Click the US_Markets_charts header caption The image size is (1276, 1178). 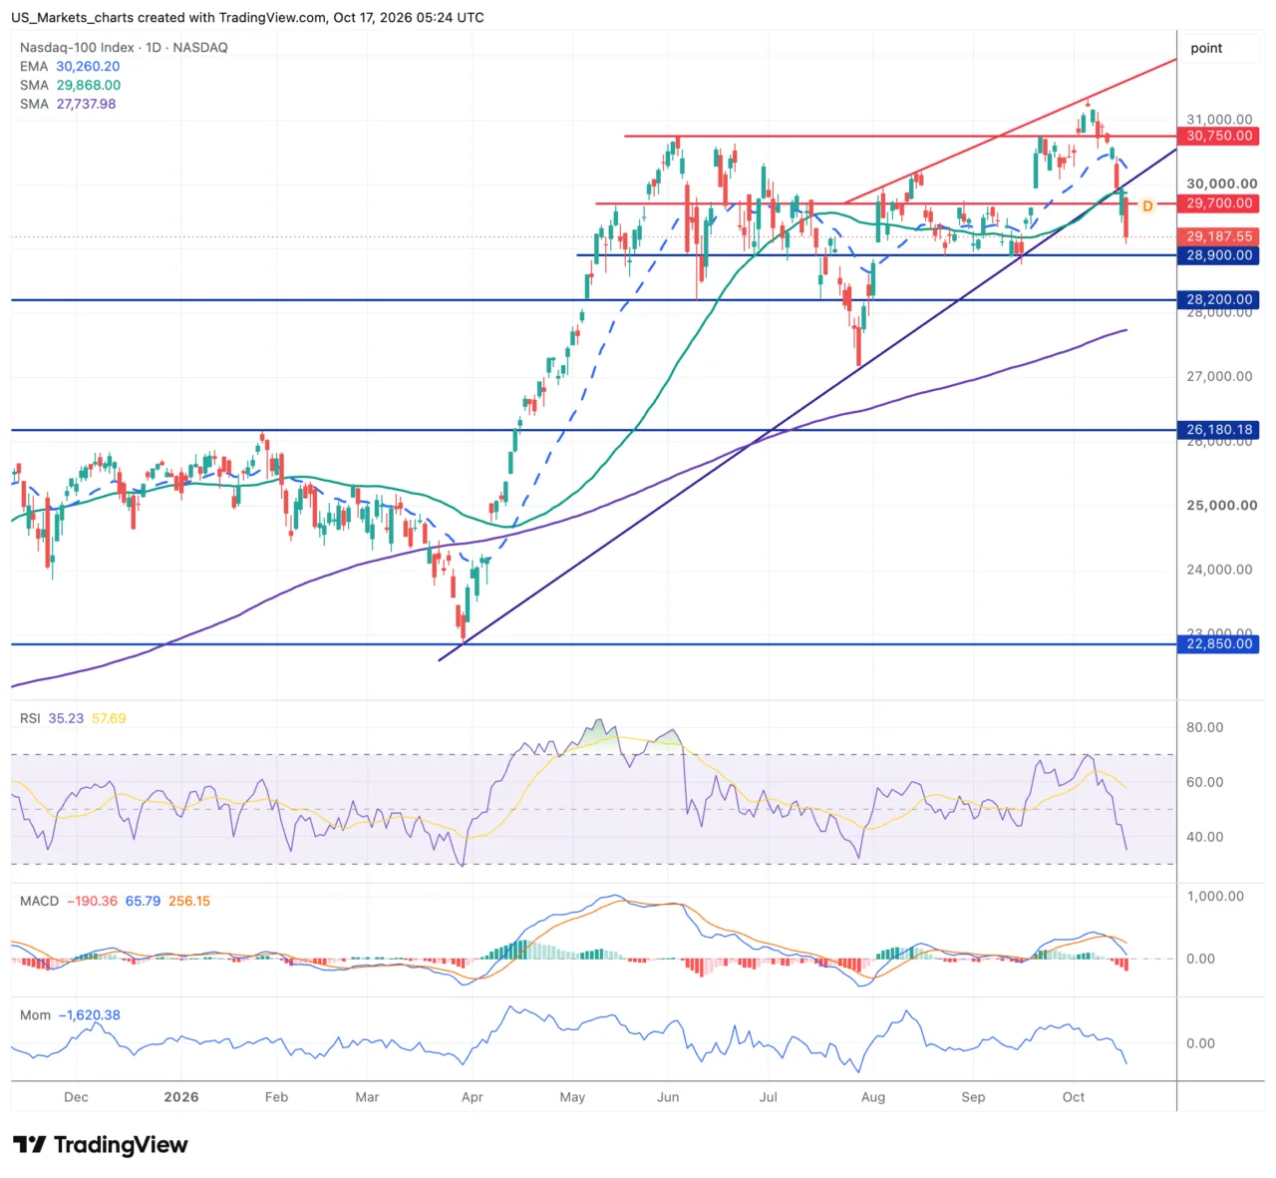tap(247, 17)
